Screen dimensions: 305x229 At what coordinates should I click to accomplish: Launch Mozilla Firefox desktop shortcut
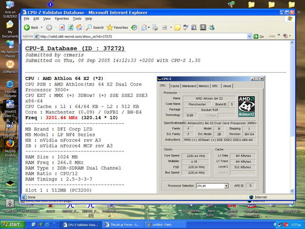pos(10,148)
